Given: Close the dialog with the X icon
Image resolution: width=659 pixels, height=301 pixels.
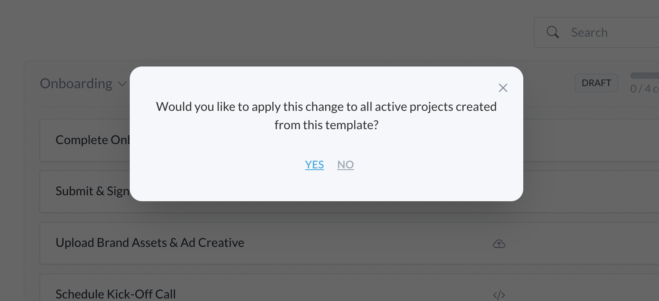Looking at the screenshot, I should point(503,88).
